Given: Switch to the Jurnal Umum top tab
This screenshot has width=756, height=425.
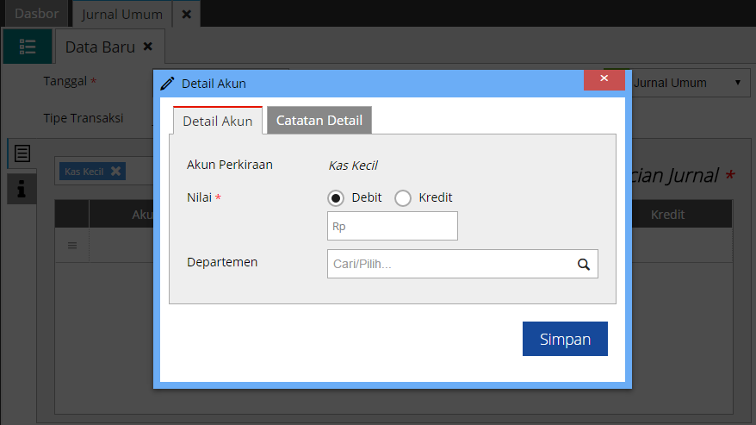Looking at the screenshot, I should [x=121, y=14].
